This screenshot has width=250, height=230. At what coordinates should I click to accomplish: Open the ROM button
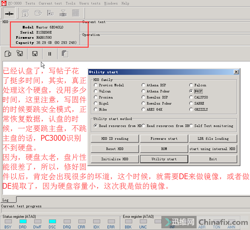(164, 149)
